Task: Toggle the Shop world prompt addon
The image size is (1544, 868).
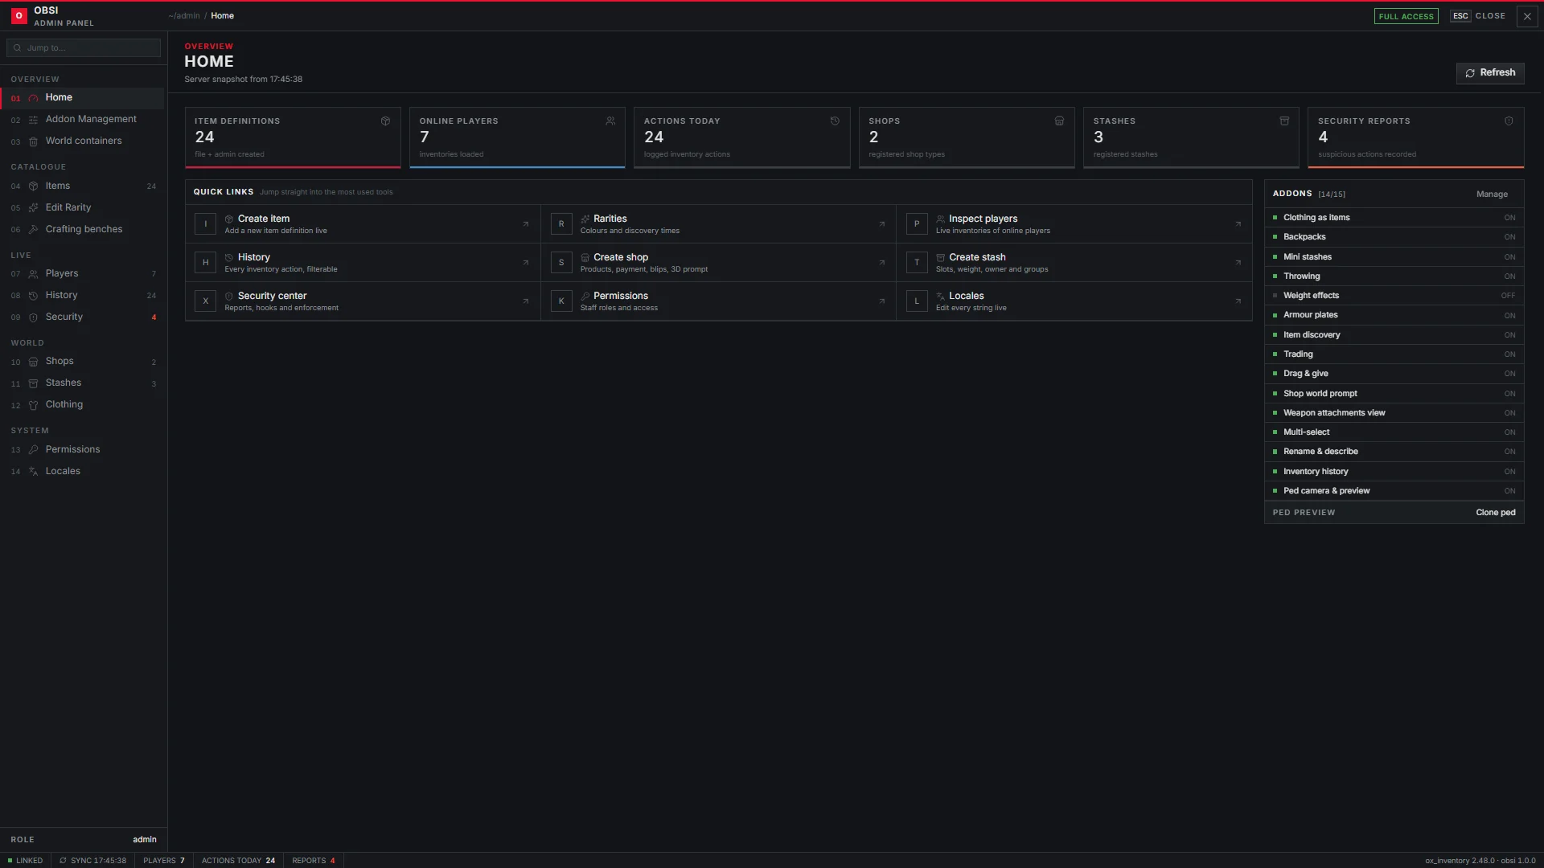Action: click(1394, 394)
